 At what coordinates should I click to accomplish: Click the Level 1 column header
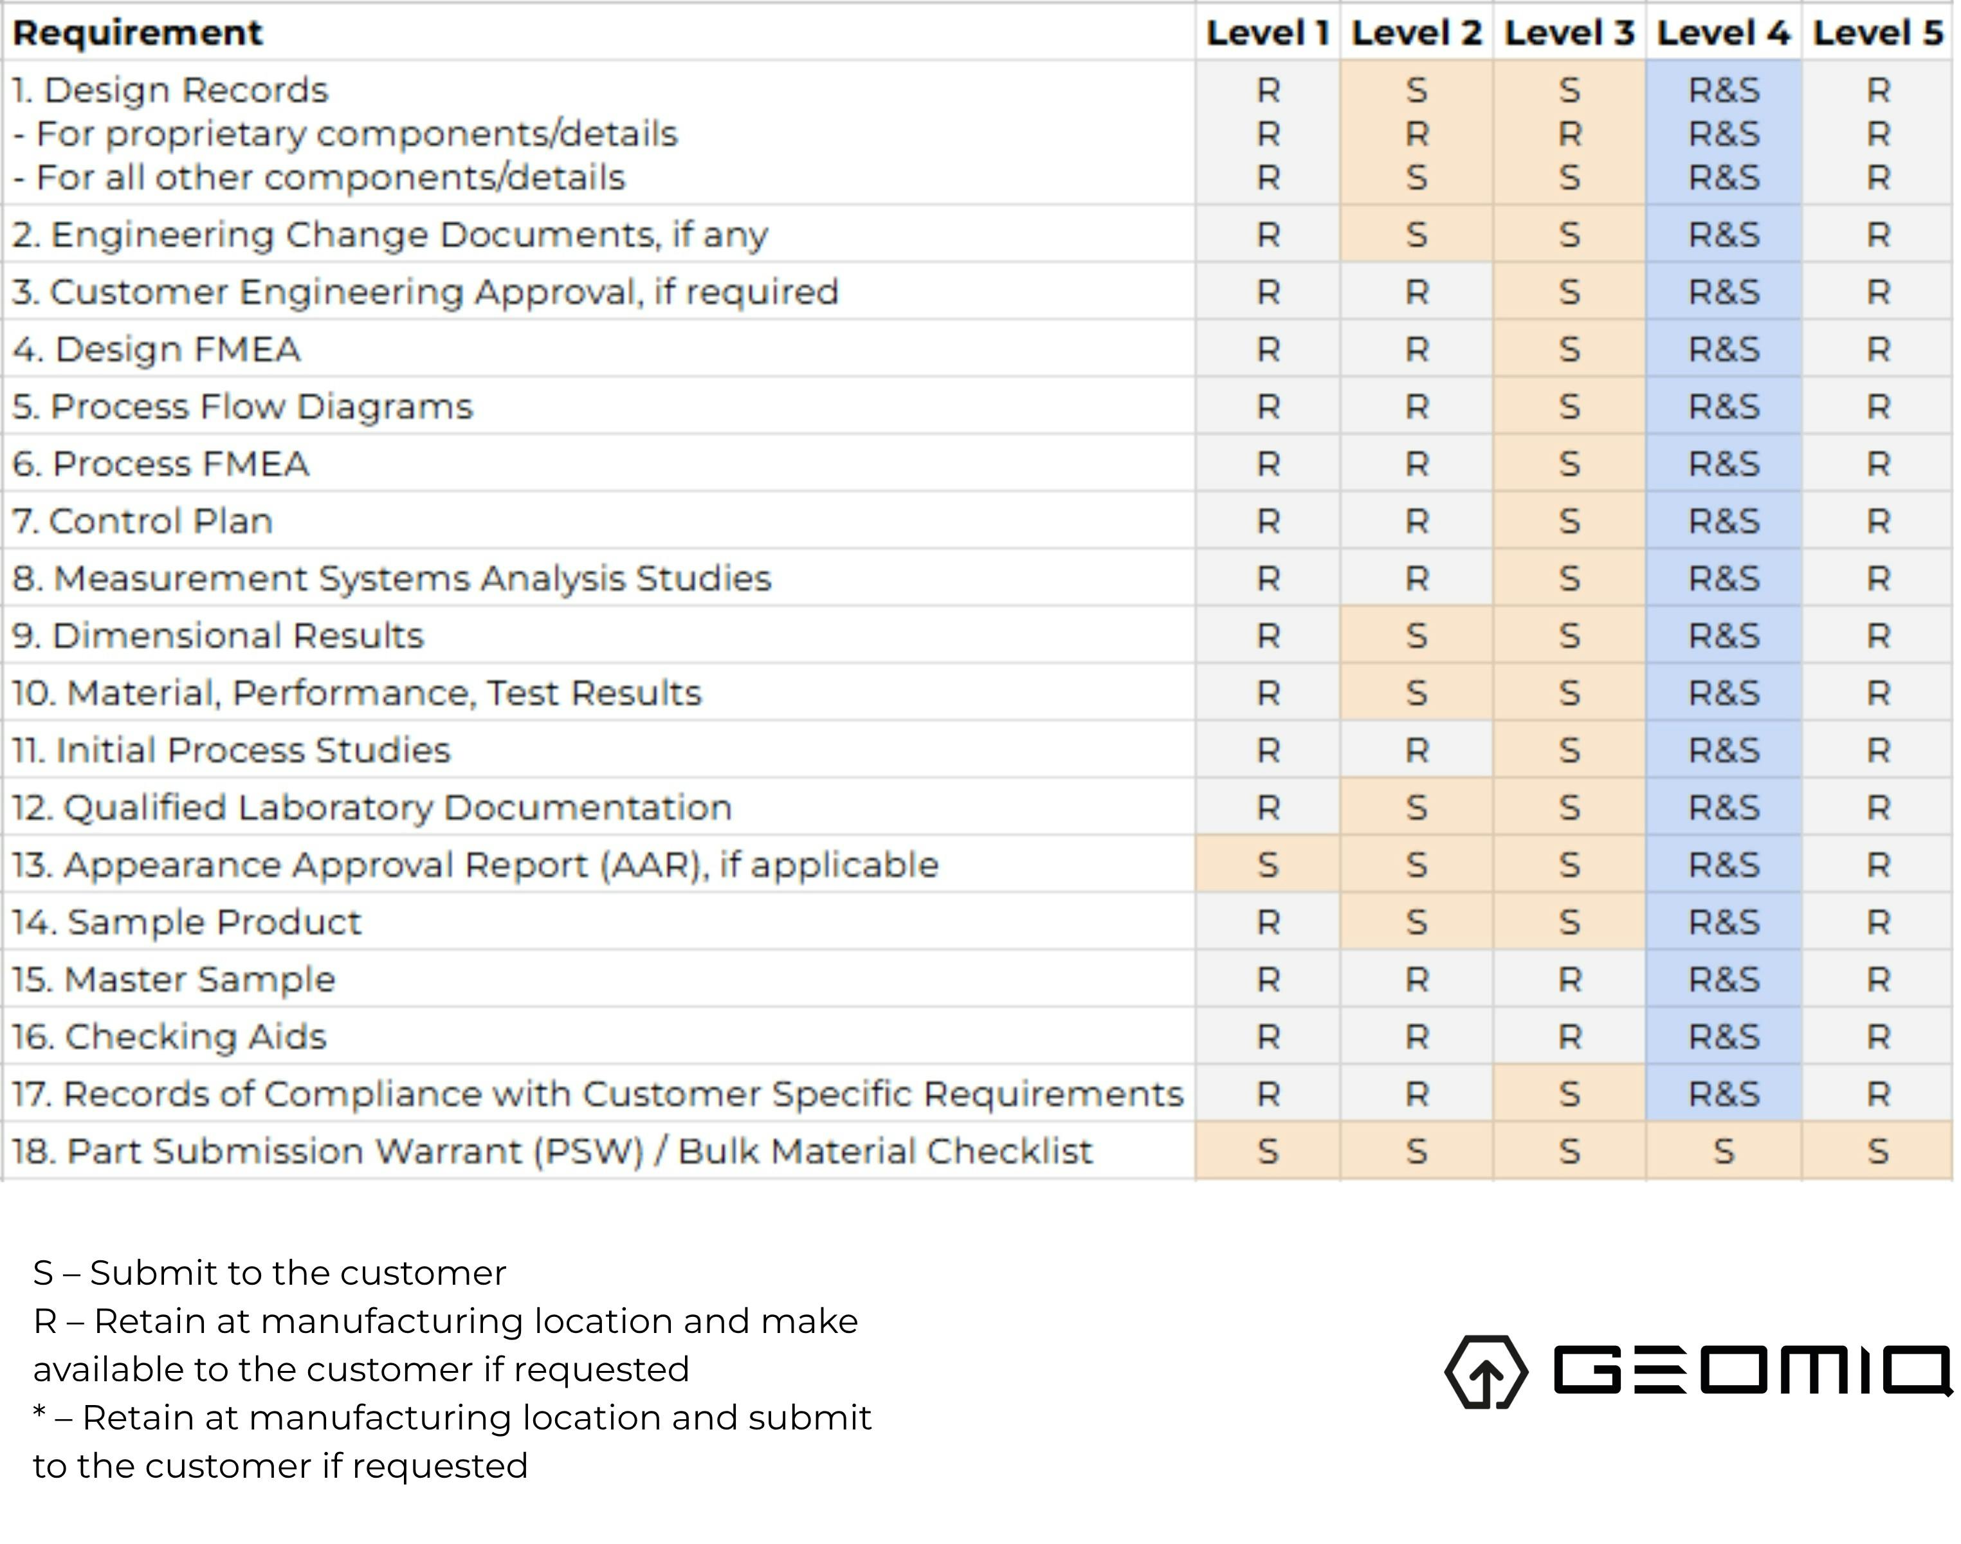click(x=1267, y=33)
